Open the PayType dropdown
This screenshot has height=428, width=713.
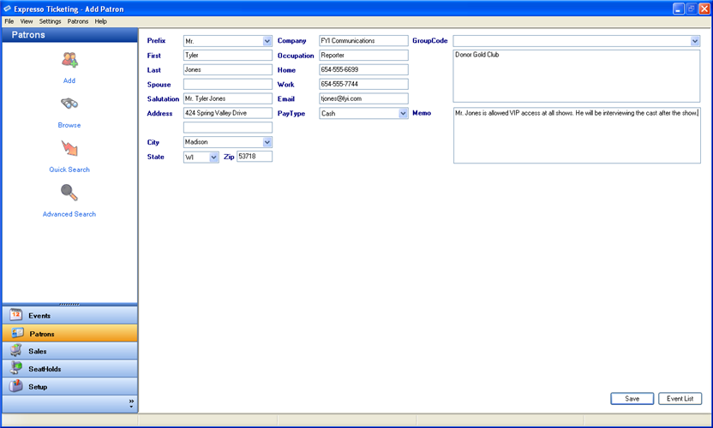[x=403, y=114]
